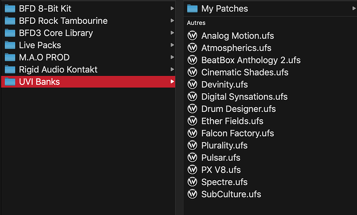Viewport: 357px width, 215px height.
Task: Expand the M.A.O PROD folder arrow
Action: tap(172, 57)
